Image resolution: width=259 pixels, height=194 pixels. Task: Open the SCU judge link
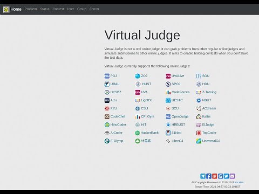(x=175, y=108)
